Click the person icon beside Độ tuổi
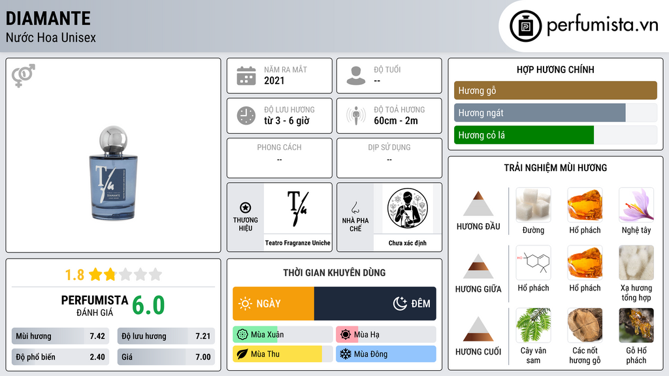The height and width of the screenshot is (376, 669). 356,76
